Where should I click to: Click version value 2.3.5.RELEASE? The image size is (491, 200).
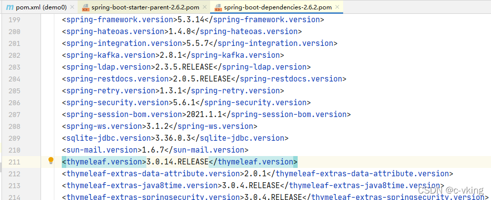click(184, 67)
